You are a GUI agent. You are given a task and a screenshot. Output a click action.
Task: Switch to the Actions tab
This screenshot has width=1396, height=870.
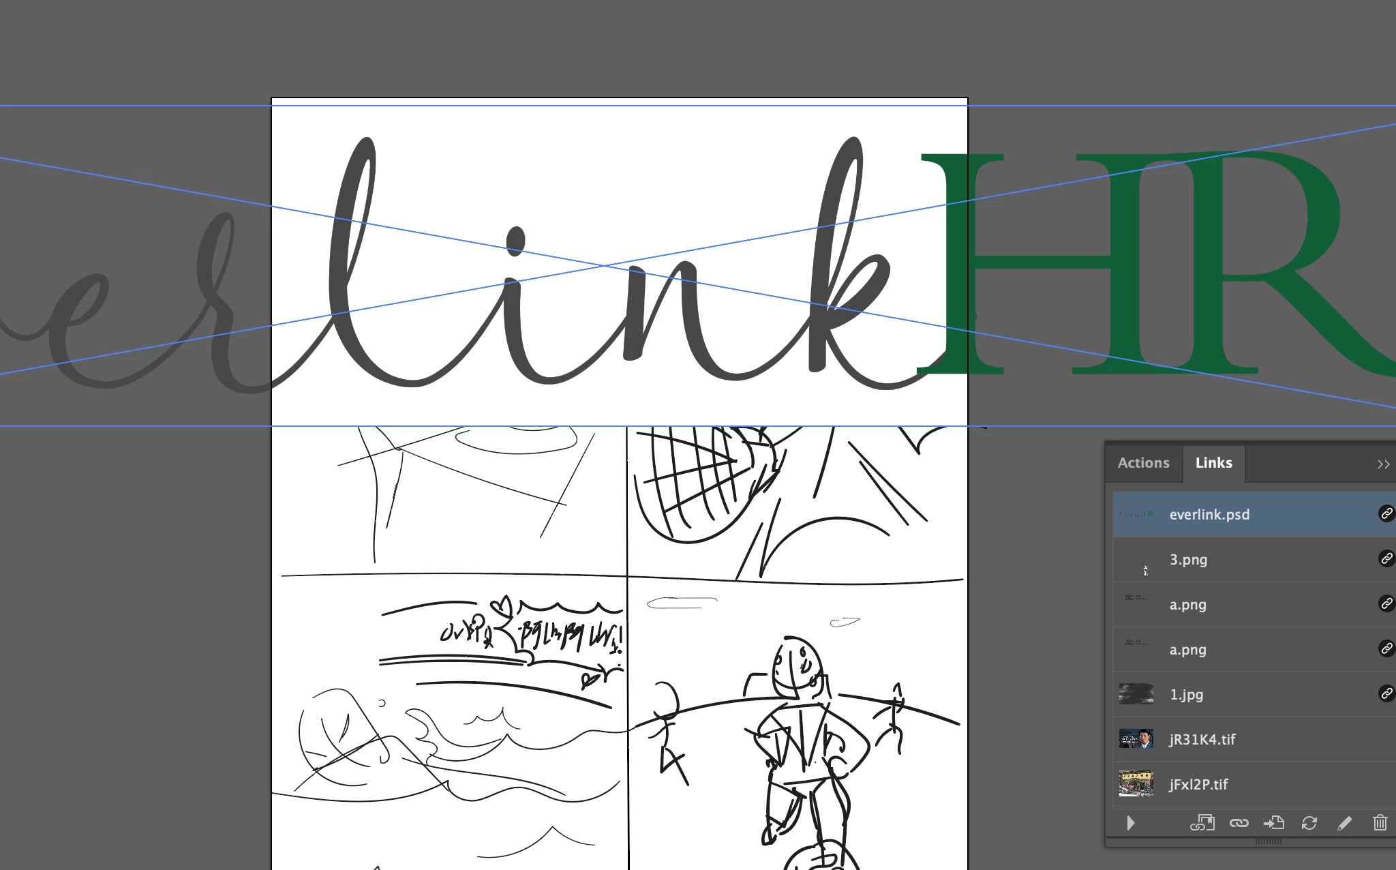click(x=1143, y=463)
